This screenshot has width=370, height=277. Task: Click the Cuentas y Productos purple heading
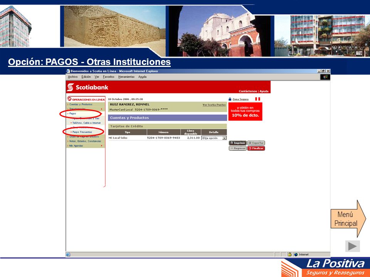pos(129,118)
